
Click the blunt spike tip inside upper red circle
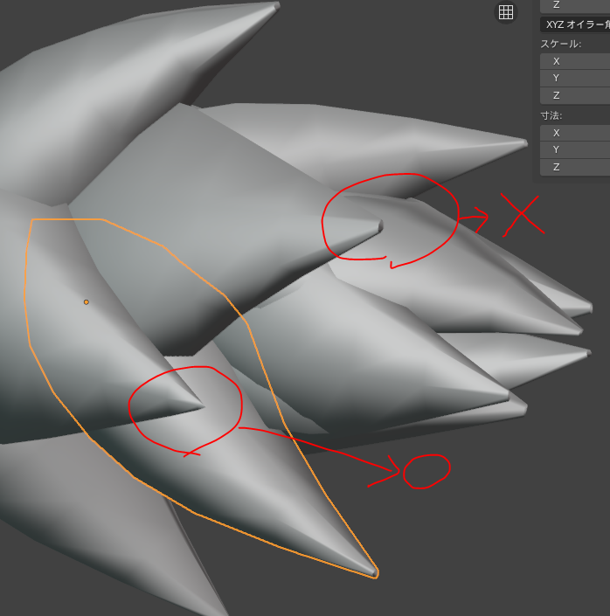coord(378,228)
